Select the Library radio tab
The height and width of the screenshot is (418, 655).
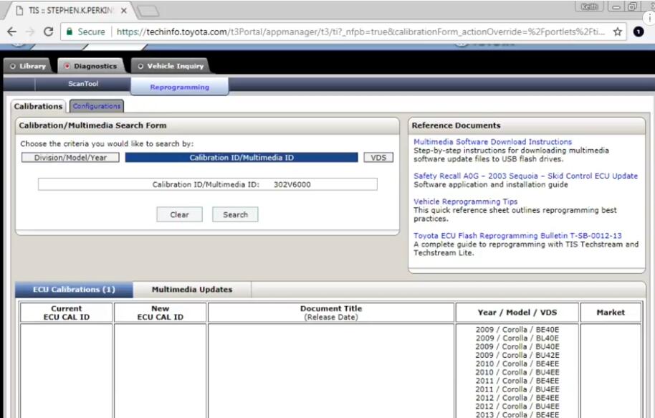[x=27, y=66]
